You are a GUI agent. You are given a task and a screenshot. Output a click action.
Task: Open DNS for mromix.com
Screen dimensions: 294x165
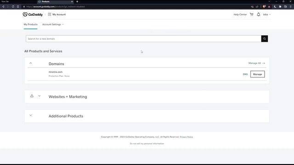(x=245, y=74)
